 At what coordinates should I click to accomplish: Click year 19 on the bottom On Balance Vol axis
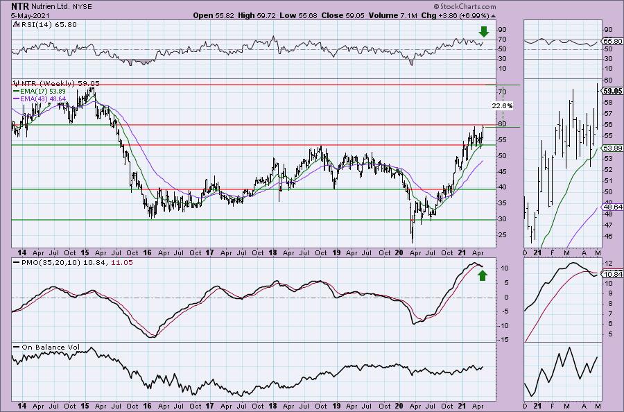coord(336,406)
